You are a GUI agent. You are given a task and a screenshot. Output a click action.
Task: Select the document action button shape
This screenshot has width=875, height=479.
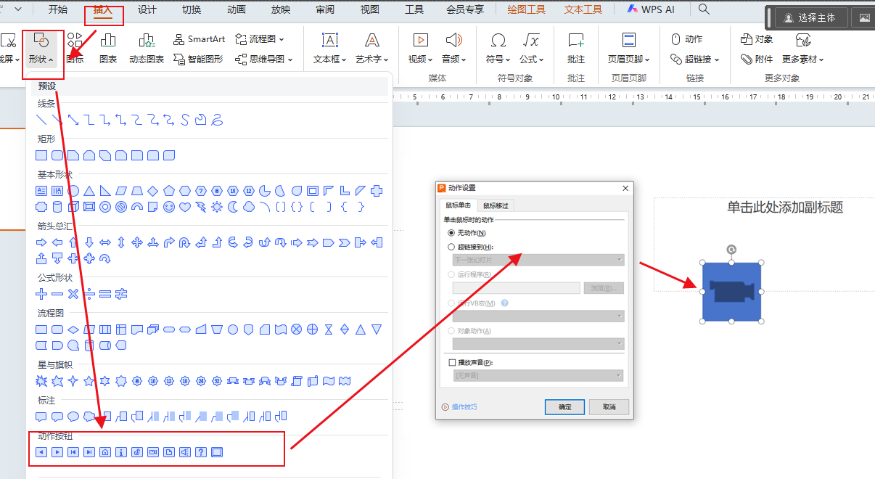point(169,452)
